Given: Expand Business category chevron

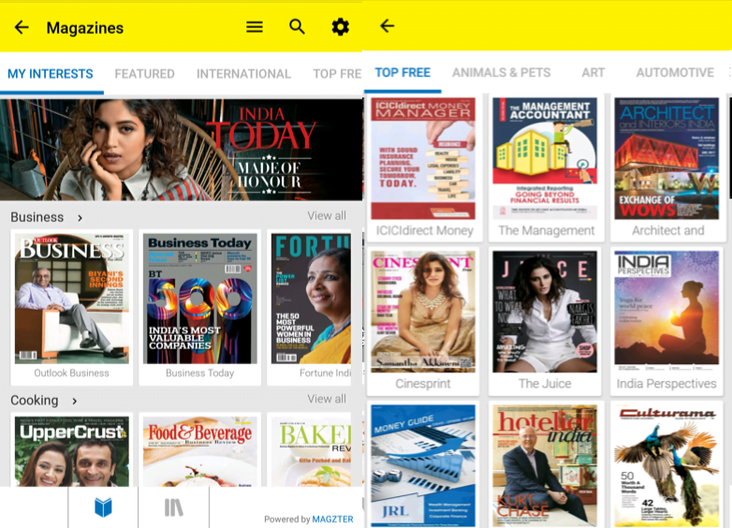Looking at the screenshot, I should coord(81,218).
